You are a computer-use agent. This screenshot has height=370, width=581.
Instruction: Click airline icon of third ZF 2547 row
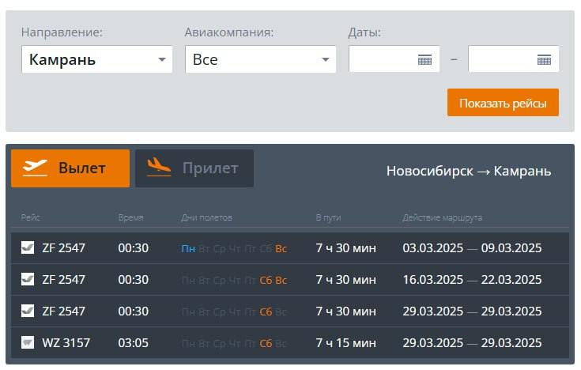tap(28, 311)
